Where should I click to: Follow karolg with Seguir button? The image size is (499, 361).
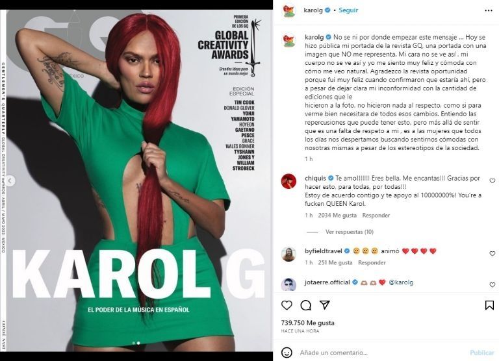click(348, 10)
